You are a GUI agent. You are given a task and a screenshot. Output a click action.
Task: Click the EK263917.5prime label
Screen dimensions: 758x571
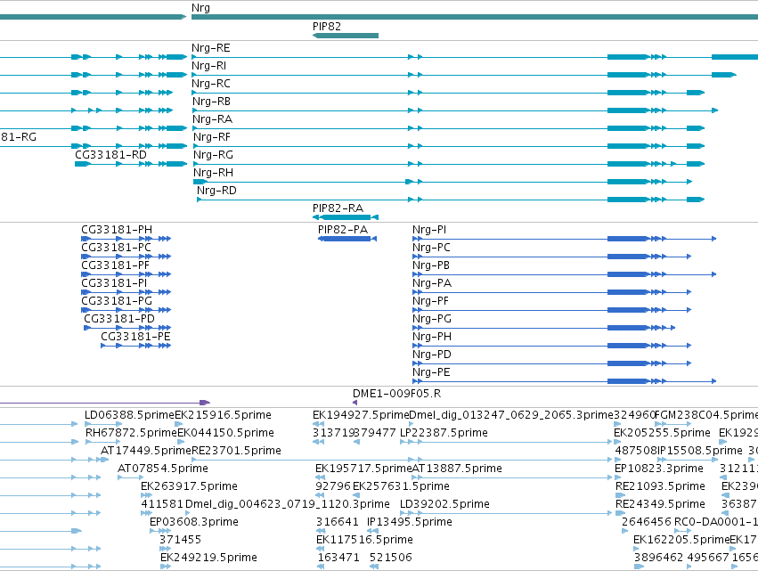189,487
